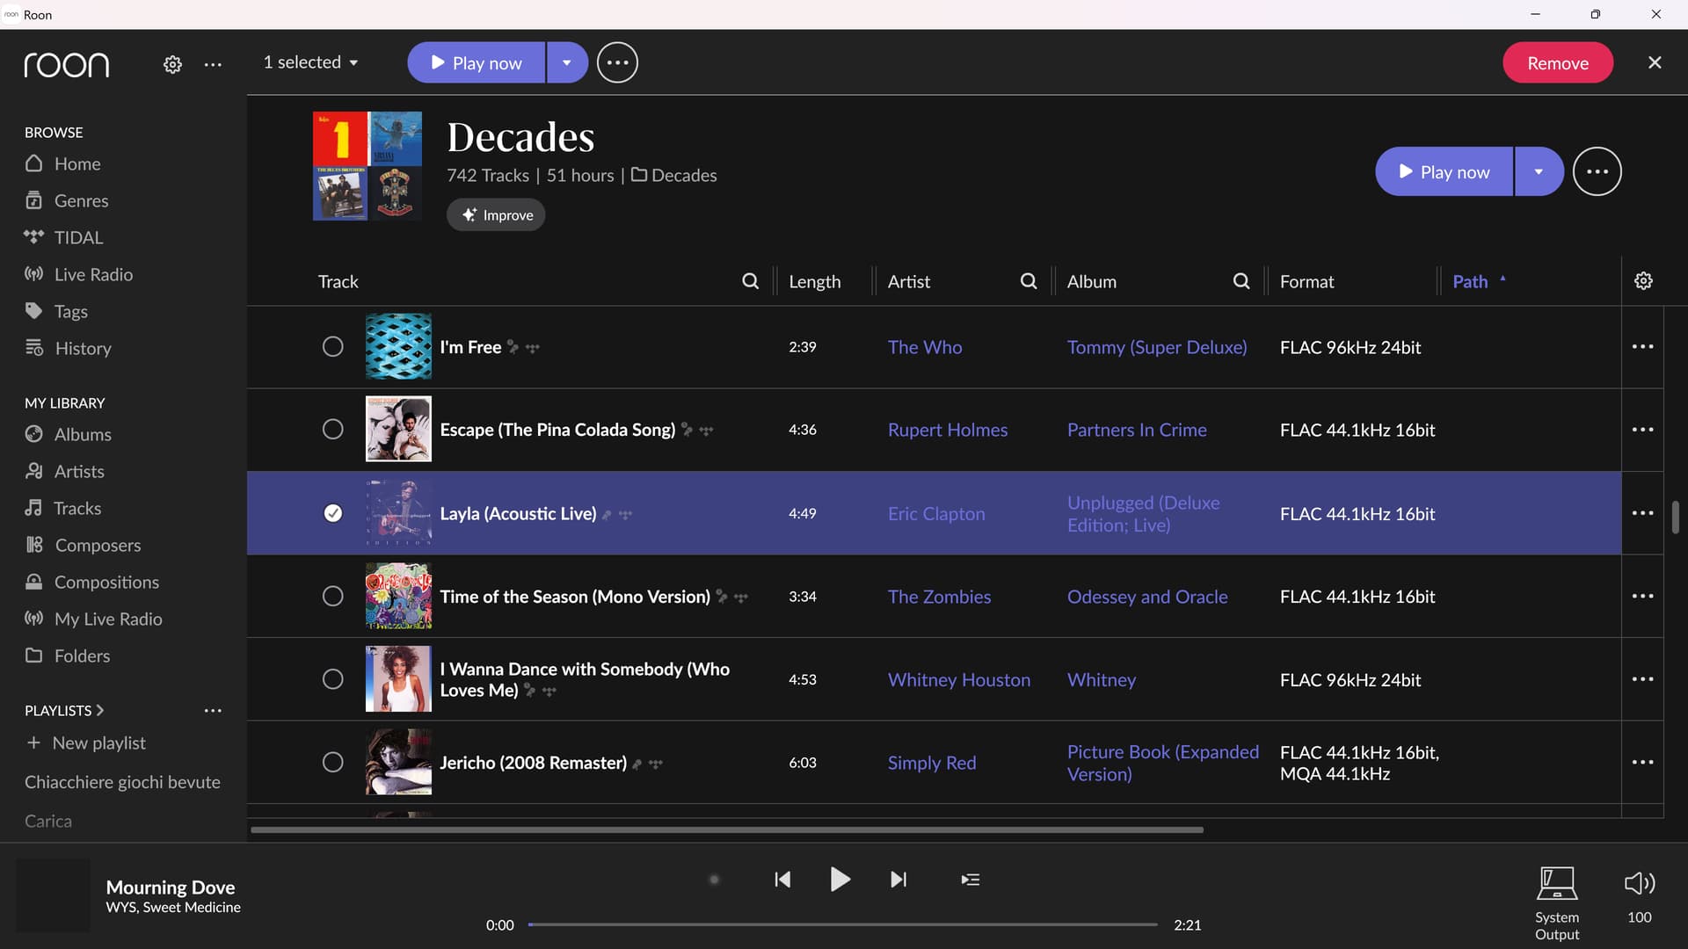
Task: Select Jericho (2008 Remaster) checkbox
Action: point(332,762)
